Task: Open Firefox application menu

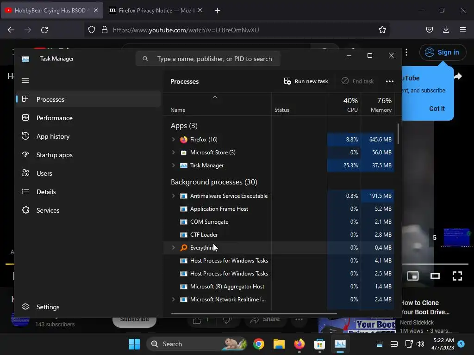Action: (x=463, y=30)
